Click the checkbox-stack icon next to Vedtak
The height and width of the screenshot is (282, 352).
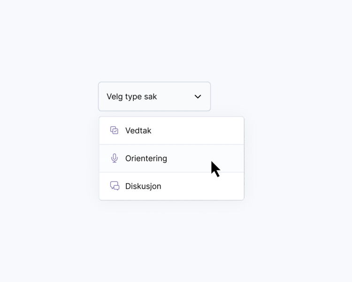(x=115, y=130)
